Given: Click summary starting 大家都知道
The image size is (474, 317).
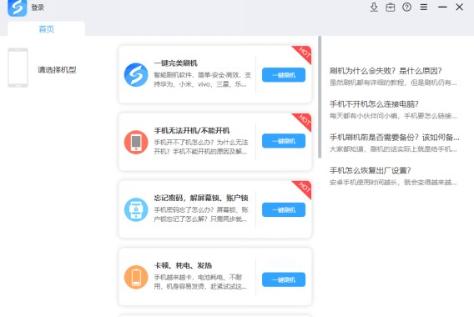Looking at the screenshot, I should click(393, 149).
